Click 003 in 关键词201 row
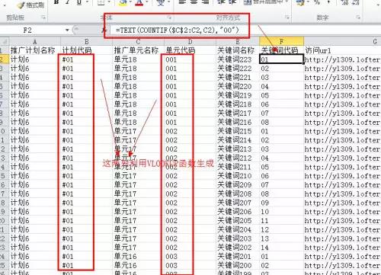Viewport: 381px width, 275px height. click(190, 256)
